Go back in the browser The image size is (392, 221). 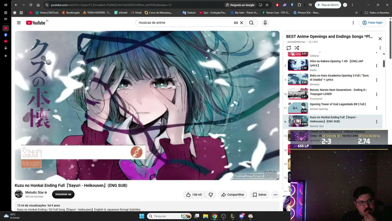(16, 5)
